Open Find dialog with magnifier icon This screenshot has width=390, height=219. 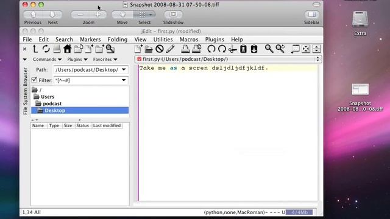click(x=269, y=49)
